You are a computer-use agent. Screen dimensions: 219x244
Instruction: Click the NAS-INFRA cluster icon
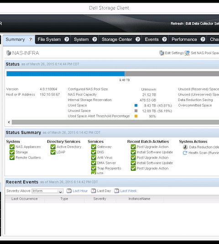pos(9,53)
